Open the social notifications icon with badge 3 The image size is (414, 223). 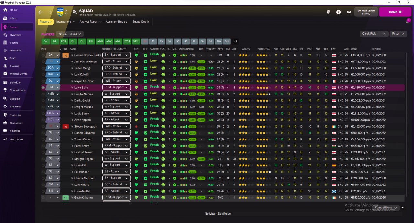click(408, 21)
